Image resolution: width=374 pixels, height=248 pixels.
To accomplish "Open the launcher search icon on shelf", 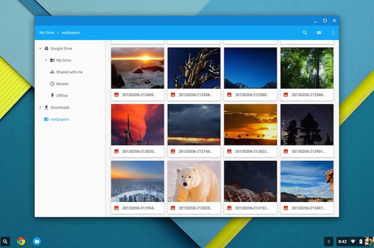I will [x=5, y=241].
